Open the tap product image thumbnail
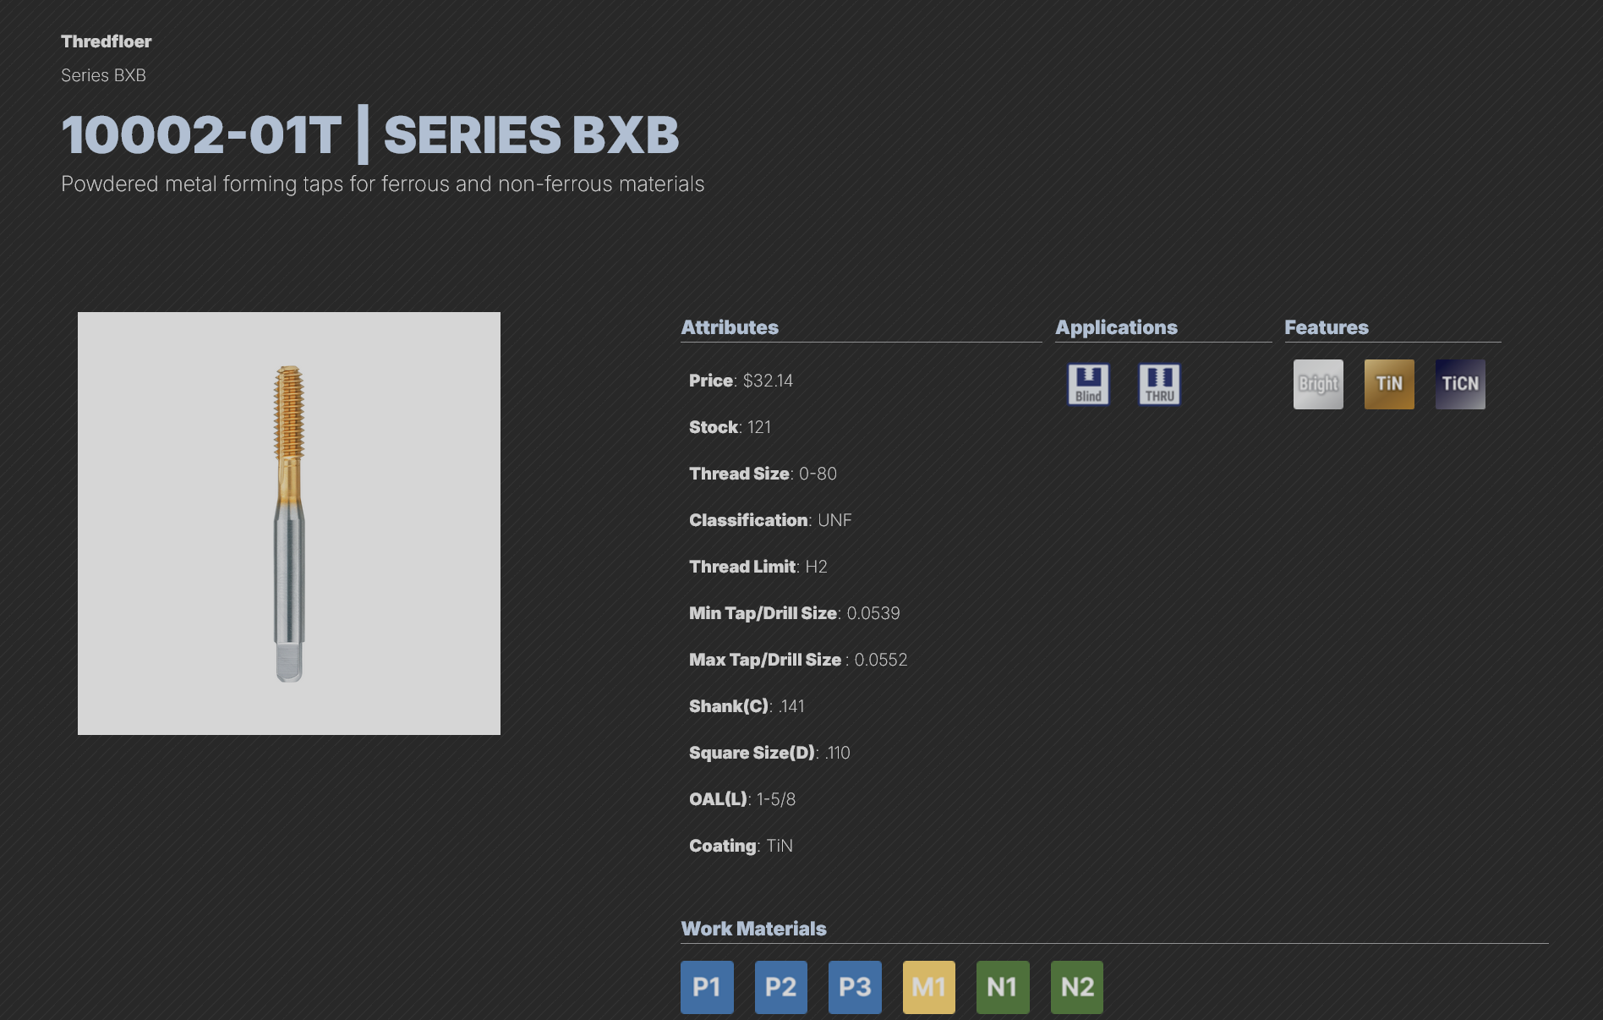The width and height of the screenshot is (1603, 1020). [289, 524]
